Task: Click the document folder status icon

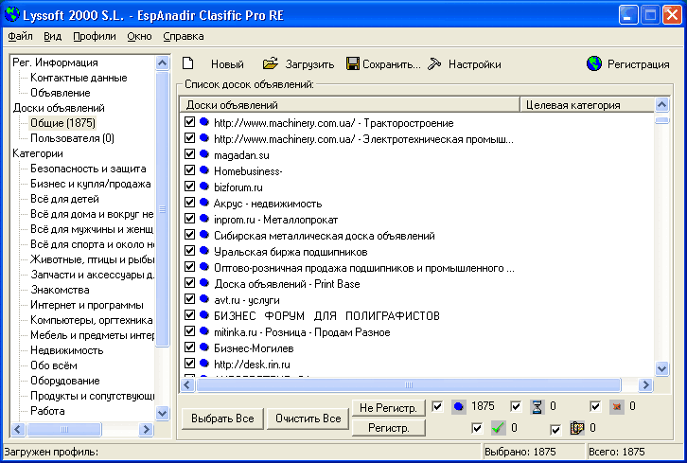Action: click(x=576, y=428)
